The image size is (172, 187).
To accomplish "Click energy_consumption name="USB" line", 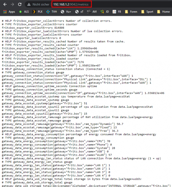I will point(55,152).
